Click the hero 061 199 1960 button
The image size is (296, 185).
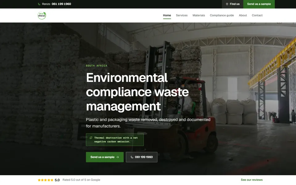(x=142, y=157)
